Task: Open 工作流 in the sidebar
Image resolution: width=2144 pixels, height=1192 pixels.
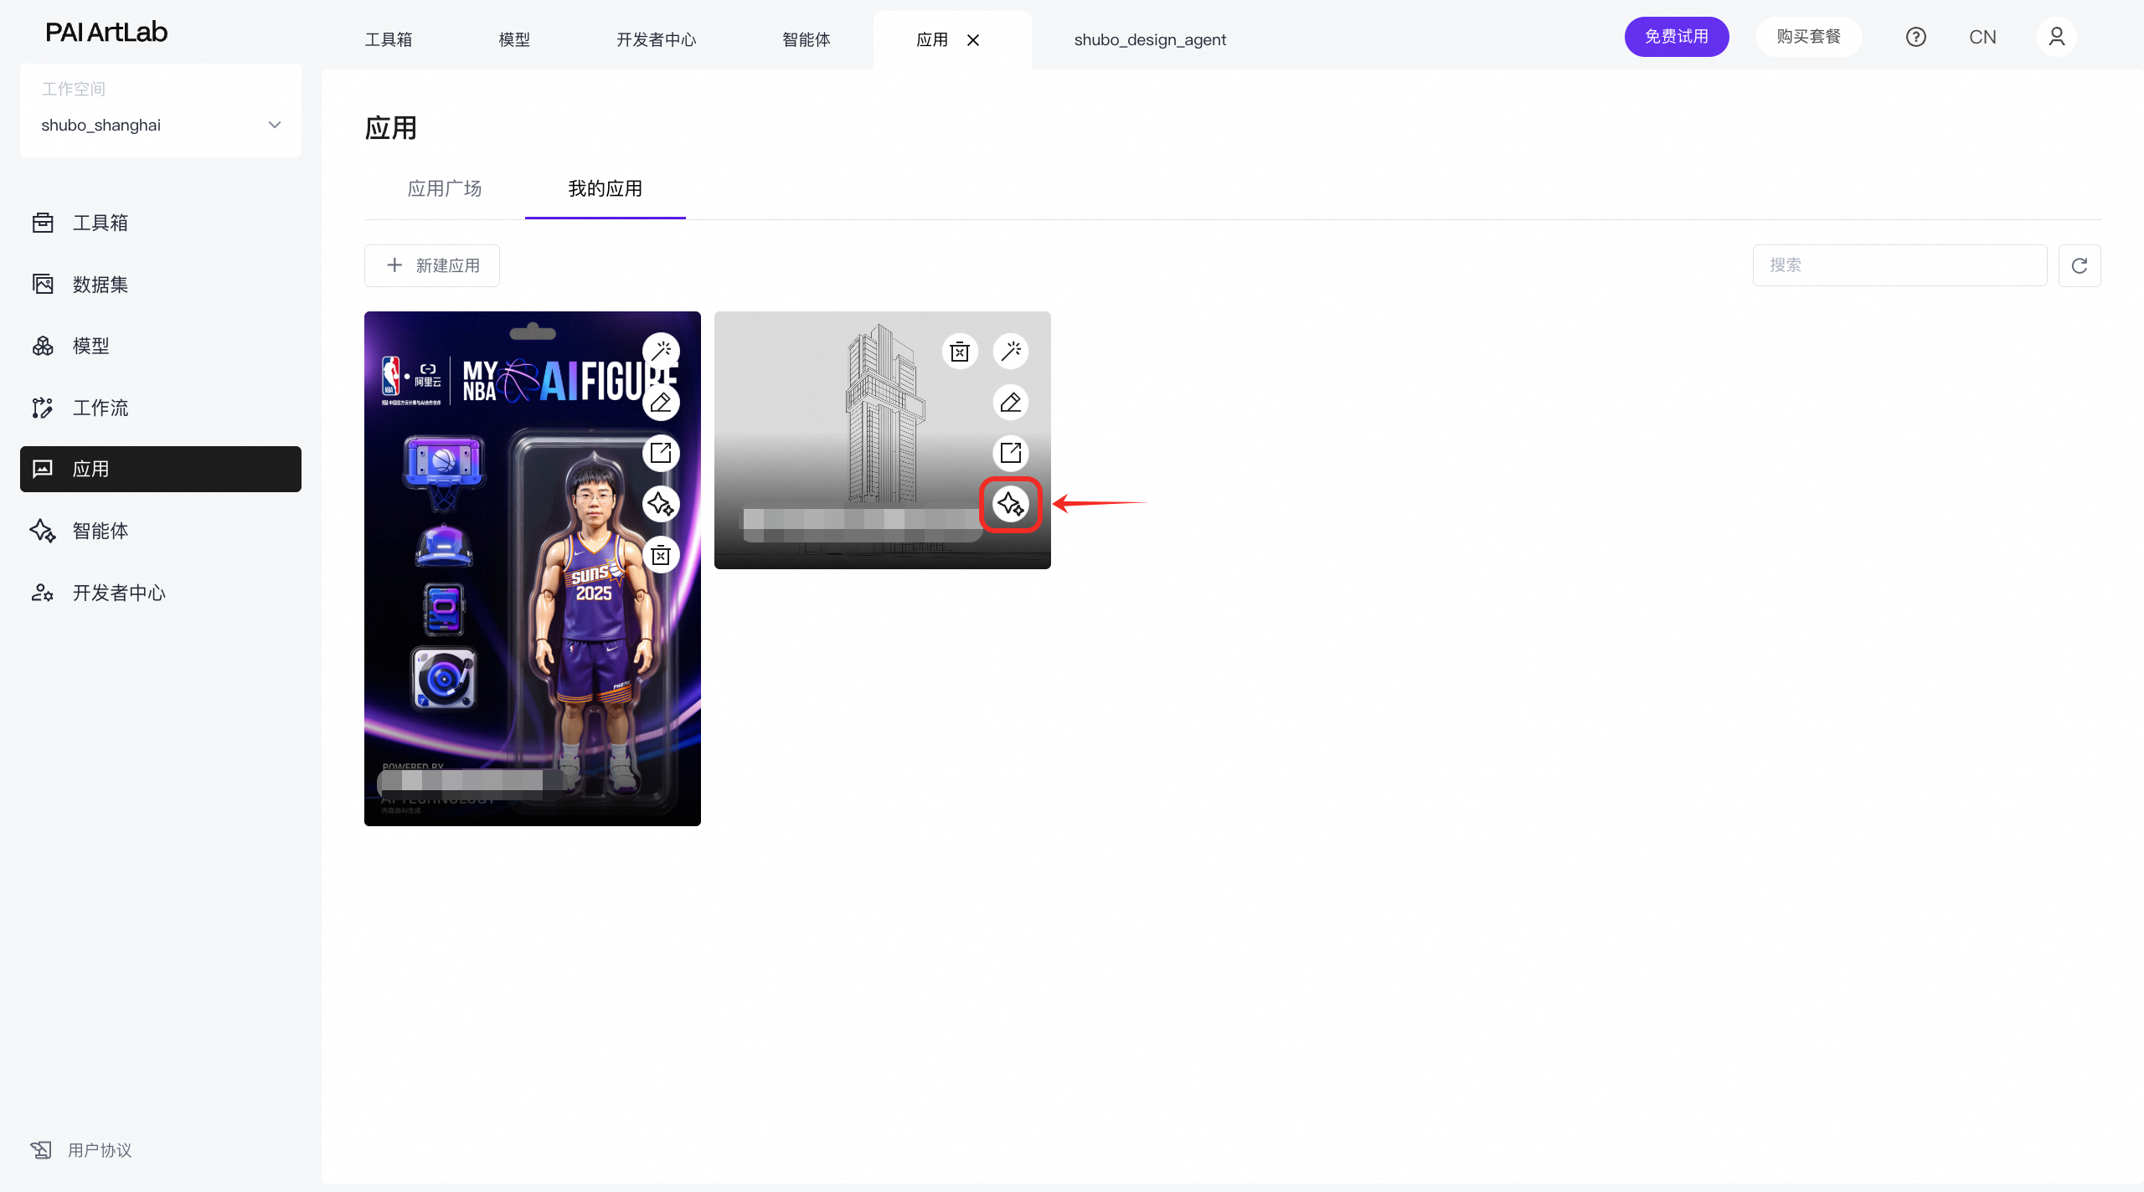Action: (100, 408)
